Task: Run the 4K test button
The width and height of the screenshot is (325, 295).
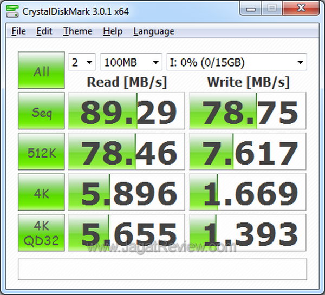Action: tap(41, 193)
